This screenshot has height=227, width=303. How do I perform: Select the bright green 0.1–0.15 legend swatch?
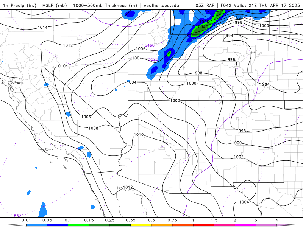point(78,225)
